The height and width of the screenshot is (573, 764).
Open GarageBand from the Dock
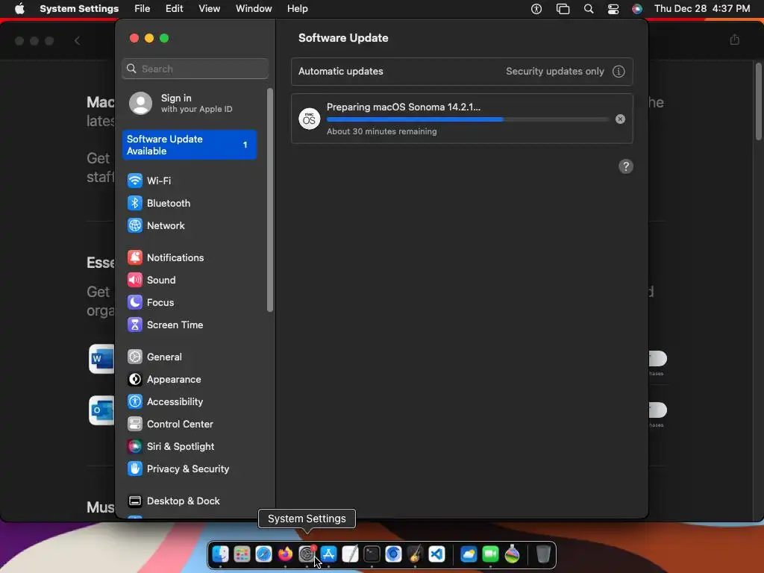tap(415, 554)
